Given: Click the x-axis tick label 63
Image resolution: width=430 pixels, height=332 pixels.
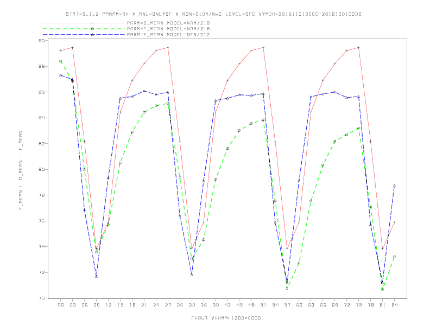Looking at the screenshot, I should (x=311, y=305).
